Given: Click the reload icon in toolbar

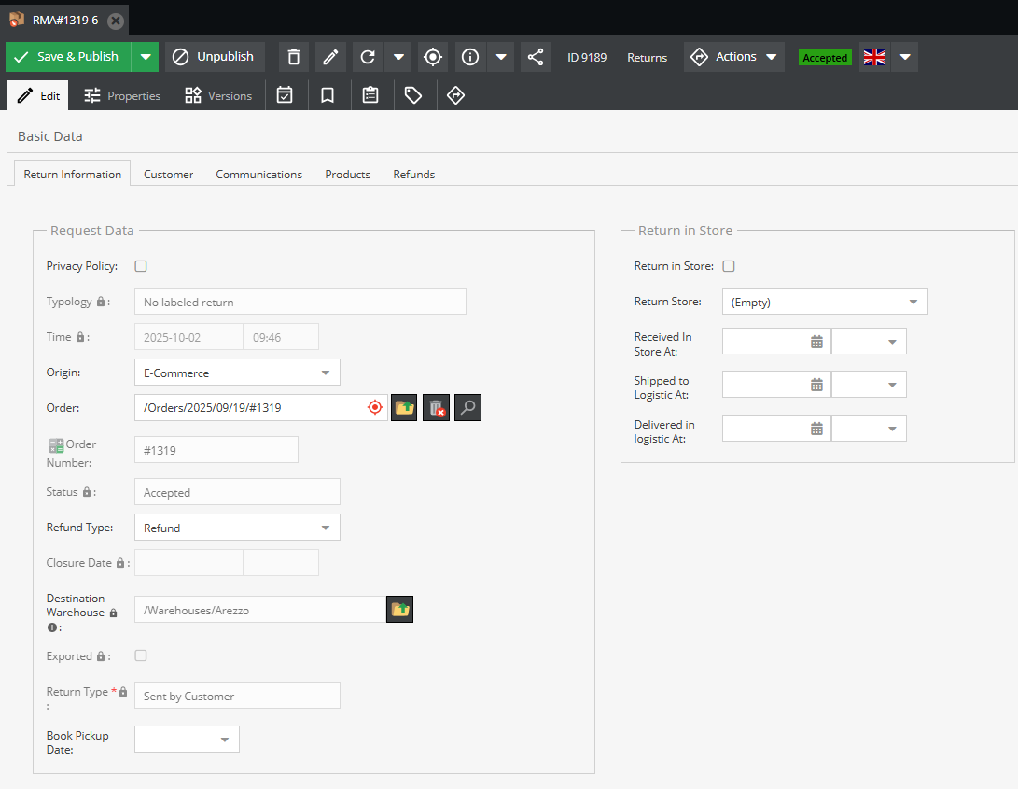Looking at the screenshot, I should click(369, 57).
